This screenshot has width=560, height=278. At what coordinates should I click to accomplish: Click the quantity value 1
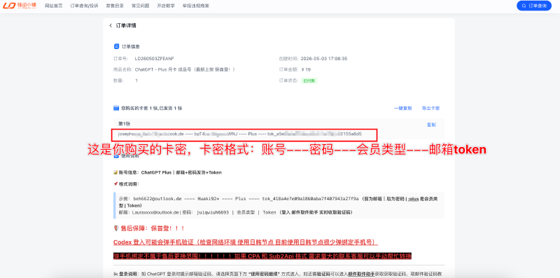click(x=136, y=81)
